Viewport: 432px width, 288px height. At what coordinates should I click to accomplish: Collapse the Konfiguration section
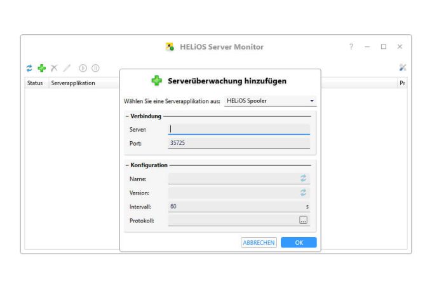127,165
